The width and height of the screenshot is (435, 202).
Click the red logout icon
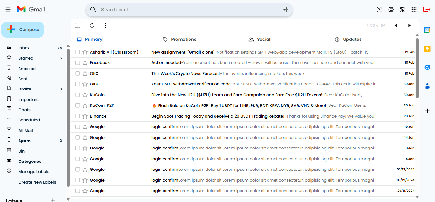(x=426, y=10)
